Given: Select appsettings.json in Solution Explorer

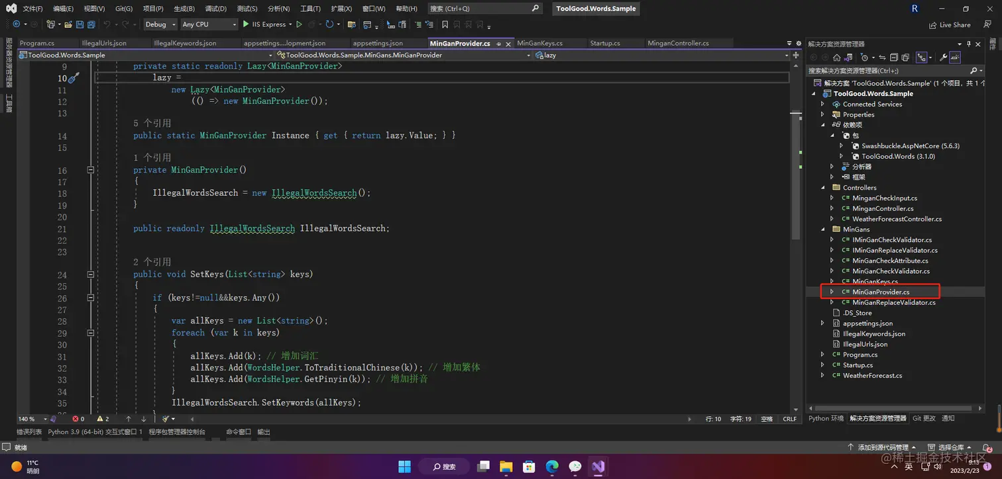Looking at the screenshot, I should coord(867,324).
